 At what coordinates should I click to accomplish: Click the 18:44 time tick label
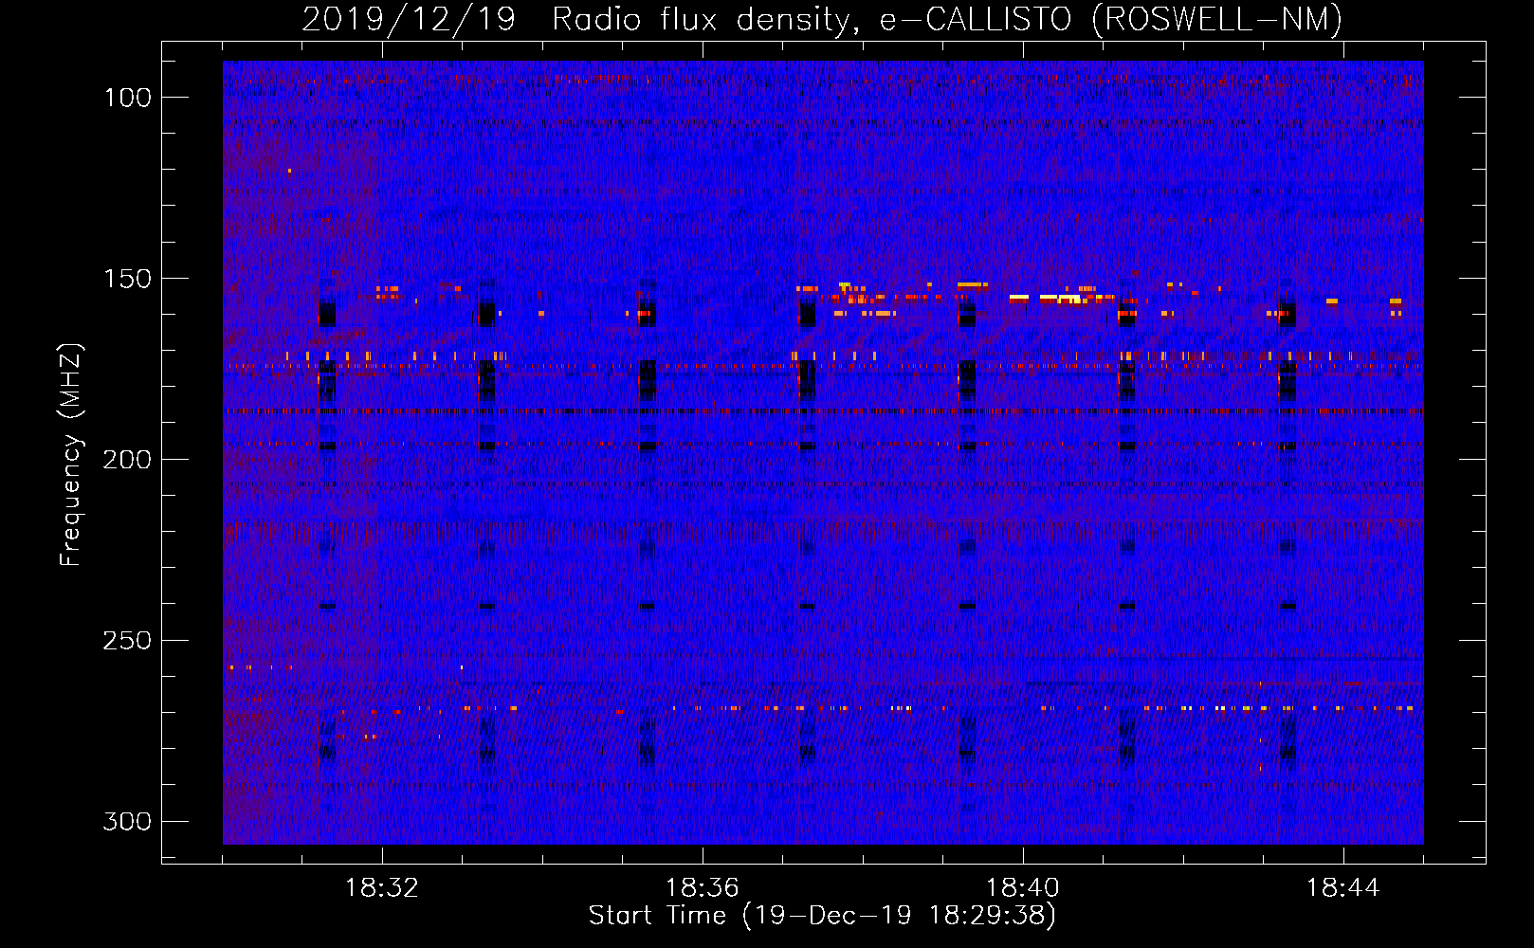coord(1342,888)
